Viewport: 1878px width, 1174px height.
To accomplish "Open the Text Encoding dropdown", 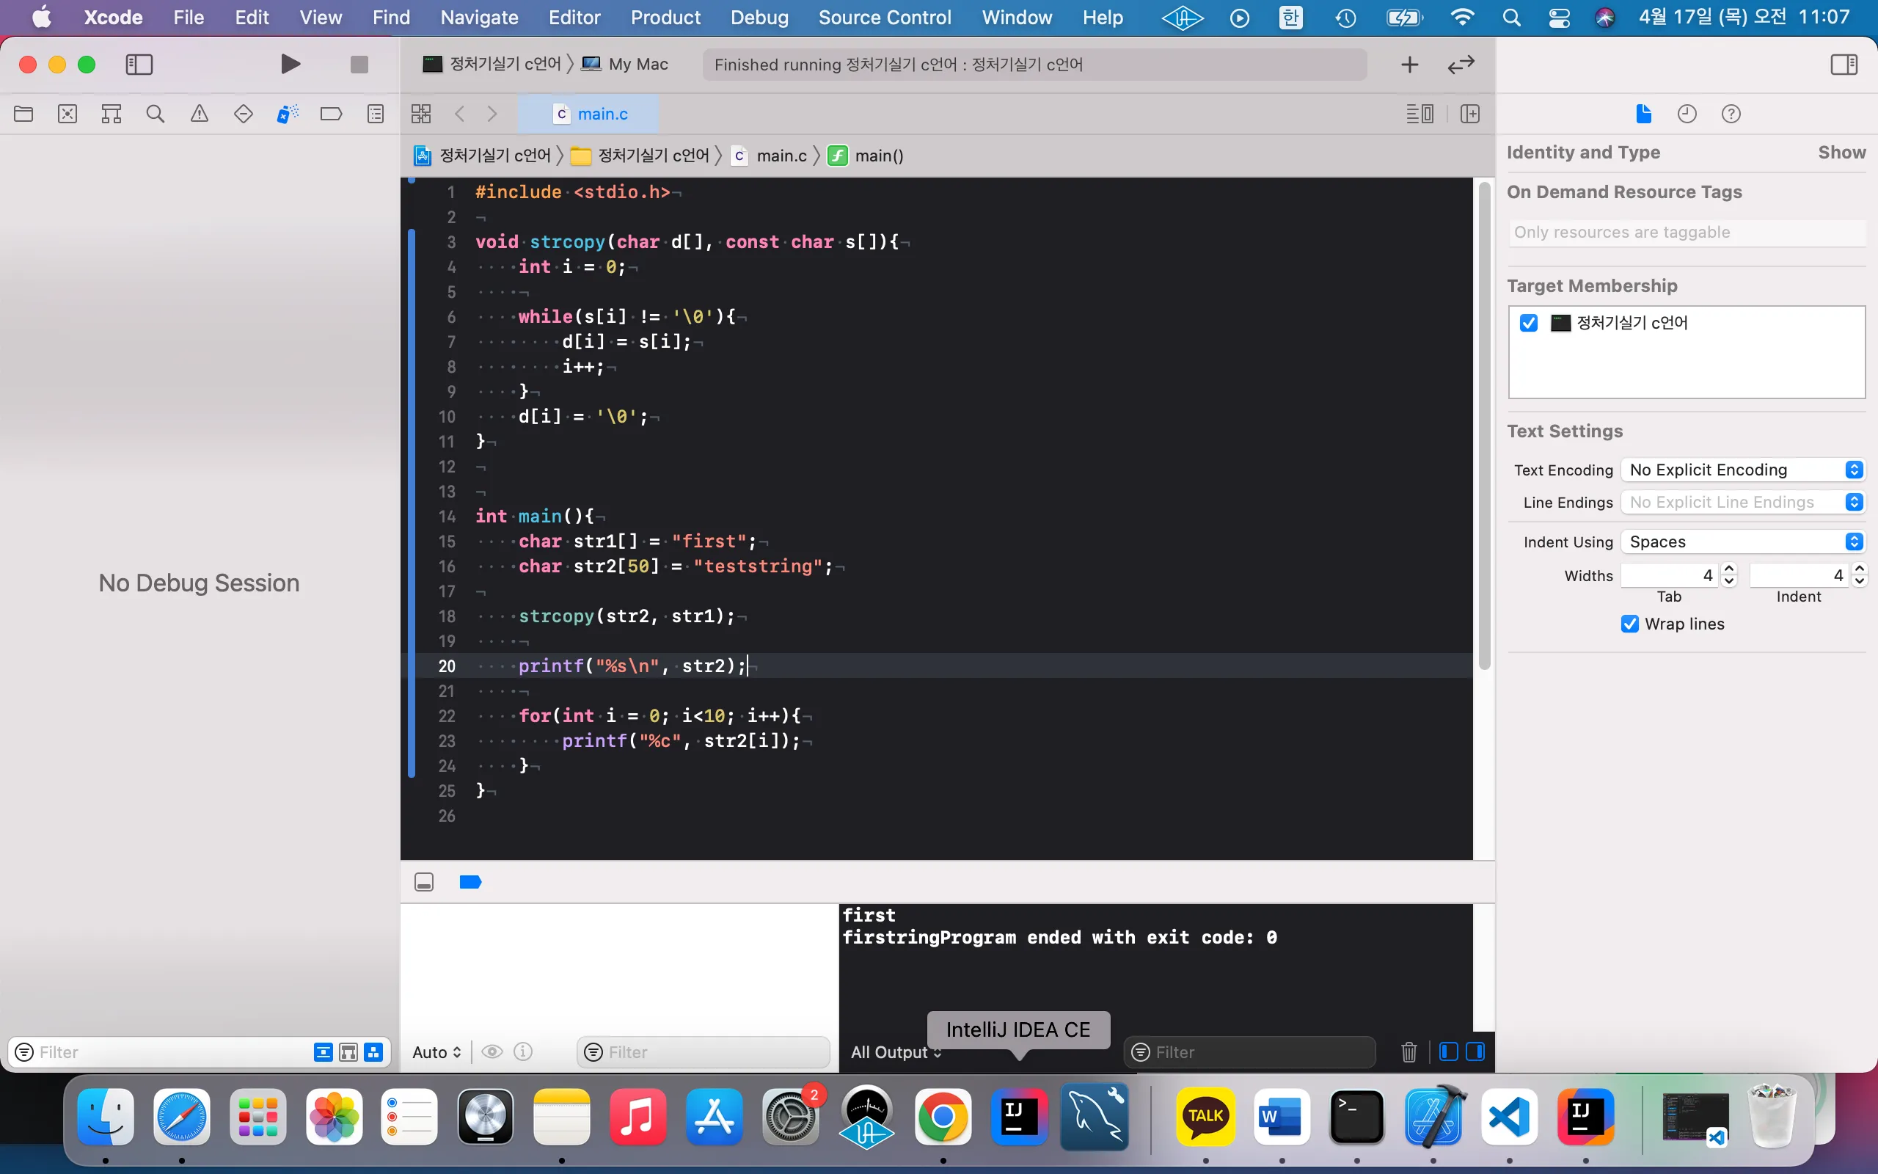I will point(1742,470).
